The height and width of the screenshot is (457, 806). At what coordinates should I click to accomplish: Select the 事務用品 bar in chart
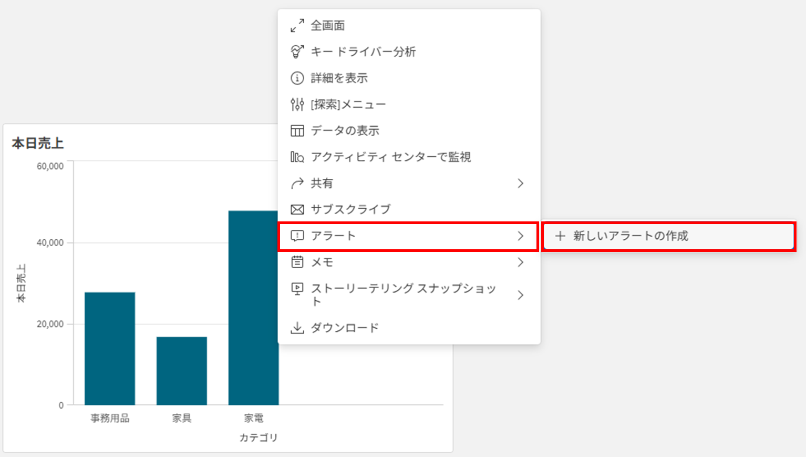[110, 348]
